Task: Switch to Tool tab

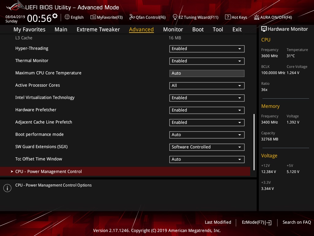Action: 218,29
